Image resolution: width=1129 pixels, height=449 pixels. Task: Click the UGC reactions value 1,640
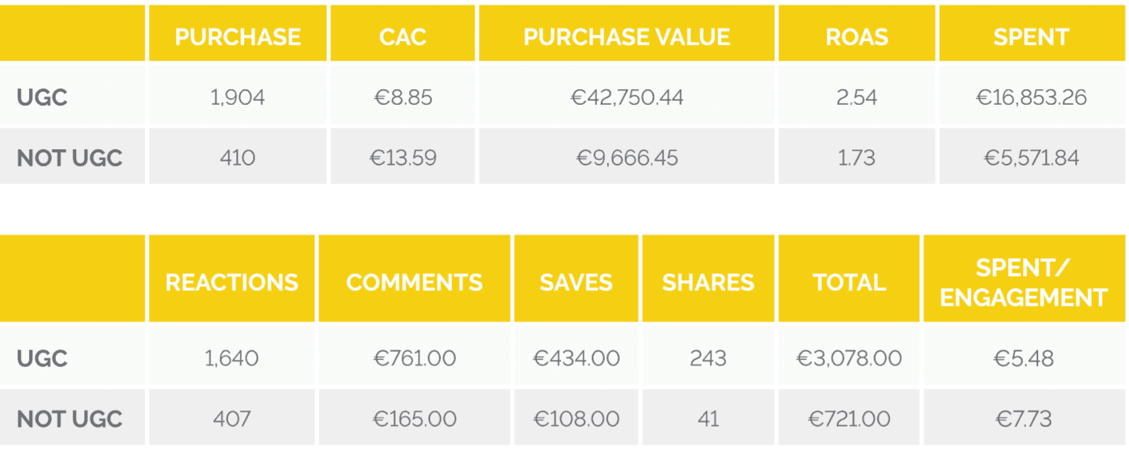[x=231, y=358]
